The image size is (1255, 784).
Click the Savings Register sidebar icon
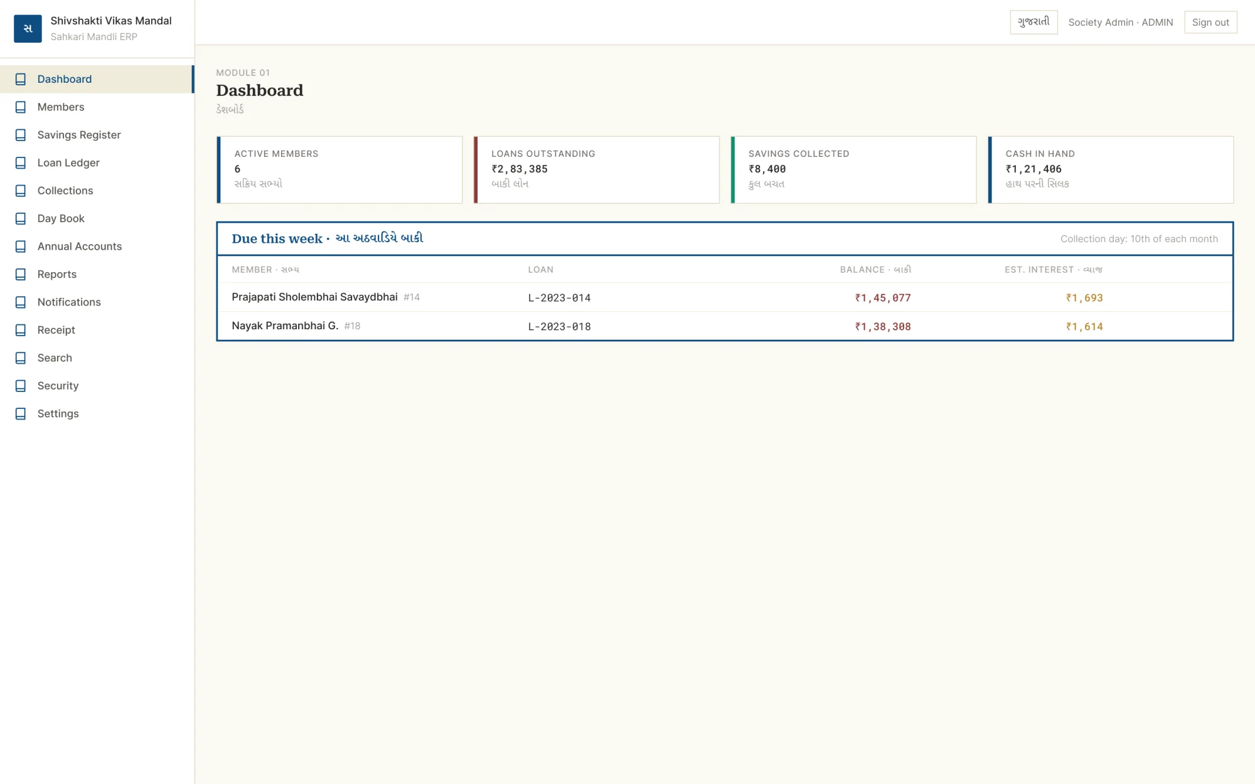click(21, 135)
